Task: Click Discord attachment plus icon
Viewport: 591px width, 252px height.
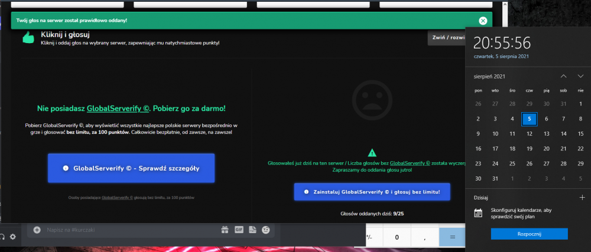Action: (x=37, y=230)
